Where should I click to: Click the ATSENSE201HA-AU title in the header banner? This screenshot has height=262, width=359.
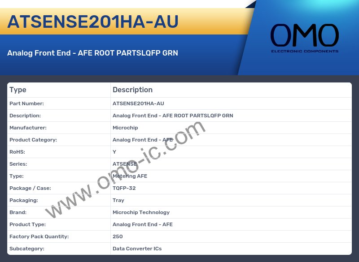[93, 22]
